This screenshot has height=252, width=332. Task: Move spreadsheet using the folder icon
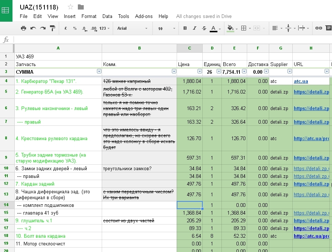(81, 7)
